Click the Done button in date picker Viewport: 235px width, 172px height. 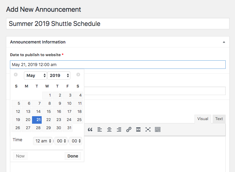pos(73,156)
